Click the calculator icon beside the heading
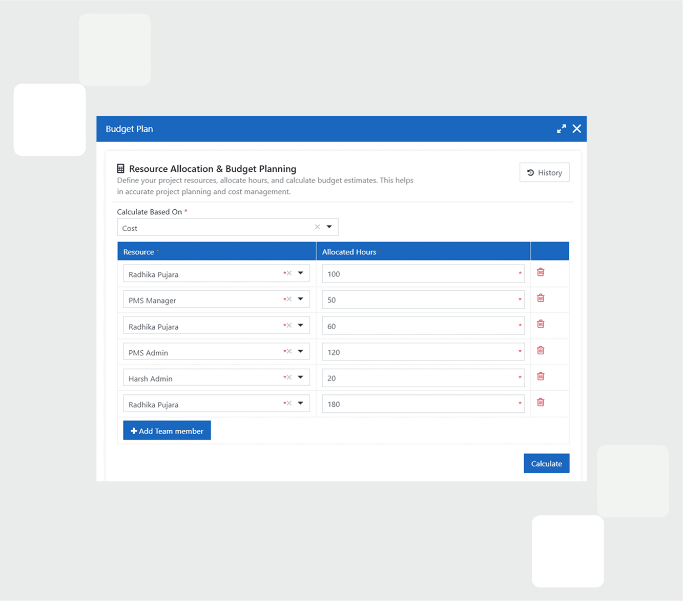 pos(121,168)
